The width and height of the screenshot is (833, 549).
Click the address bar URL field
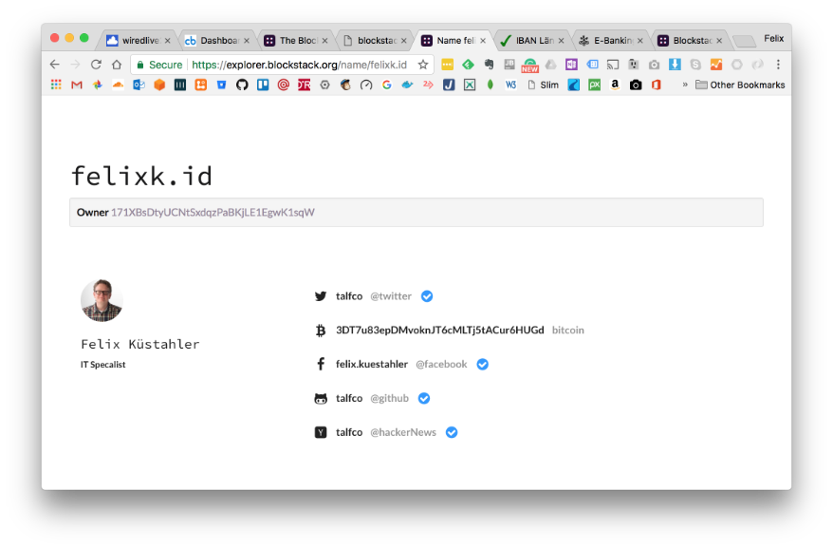[x=299, y=65]
